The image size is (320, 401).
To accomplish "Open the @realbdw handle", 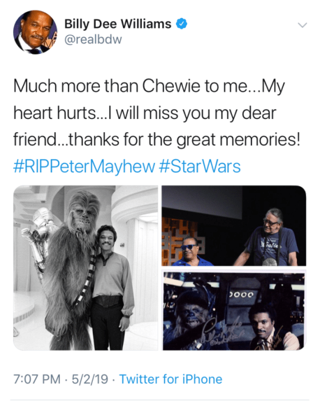I will click(x=93, y=40).
